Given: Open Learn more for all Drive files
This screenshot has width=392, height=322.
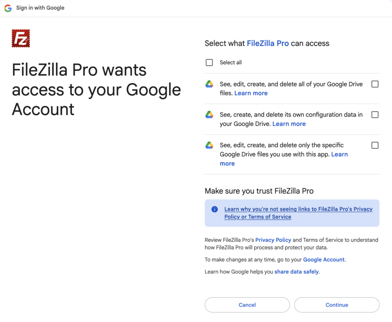Looking at the screenshot, I should point(251,93).
